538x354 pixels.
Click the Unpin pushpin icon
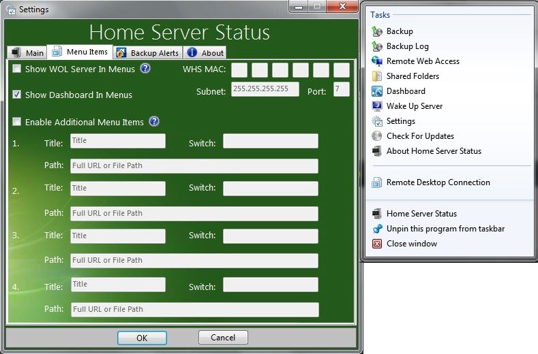(x=377, y=229)
